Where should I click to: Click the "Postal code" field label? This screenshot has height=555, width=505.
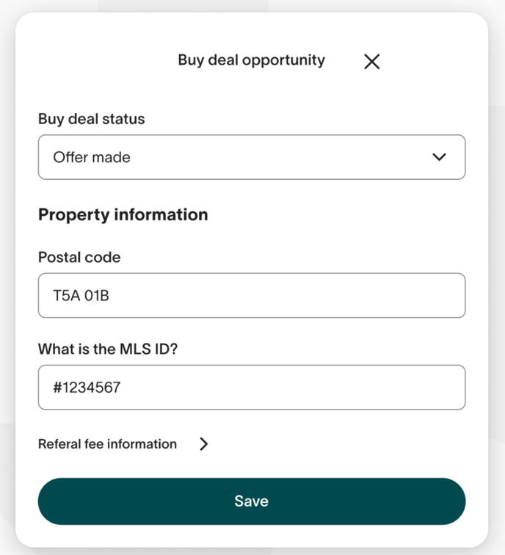click(x=79, y=258)
